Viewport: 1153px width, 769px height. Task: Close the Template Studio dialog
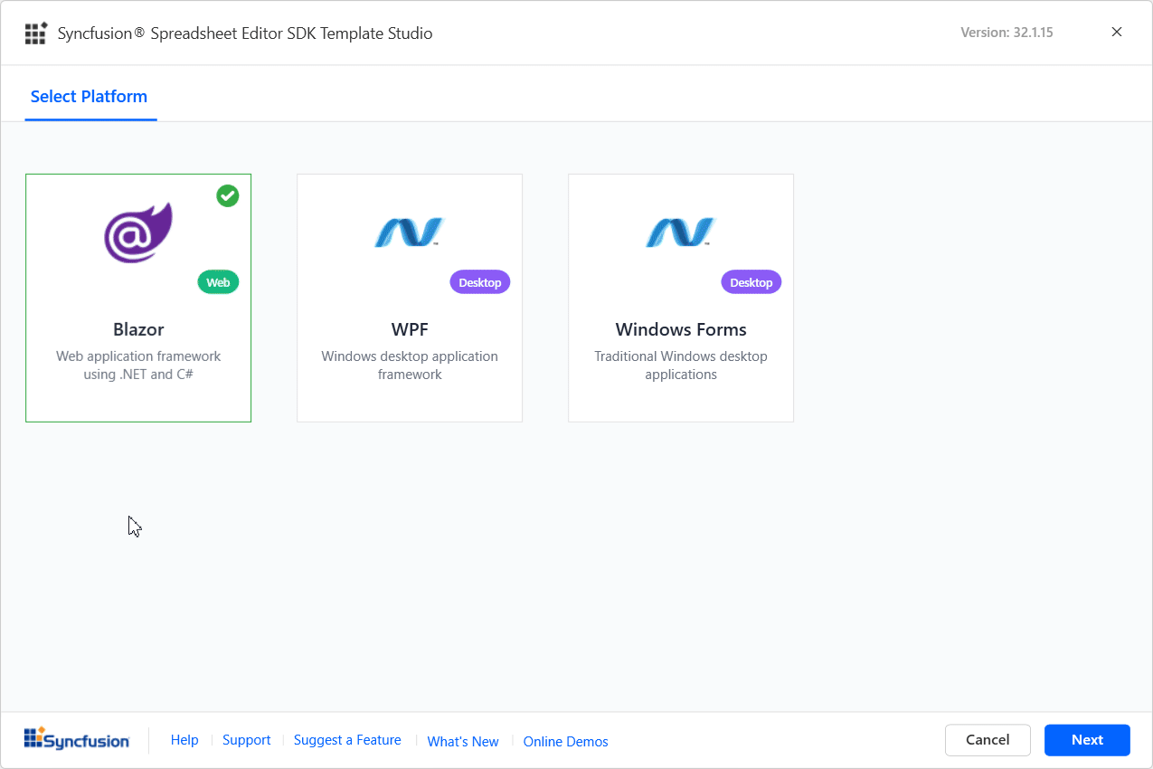click(x=1116, y=32)
